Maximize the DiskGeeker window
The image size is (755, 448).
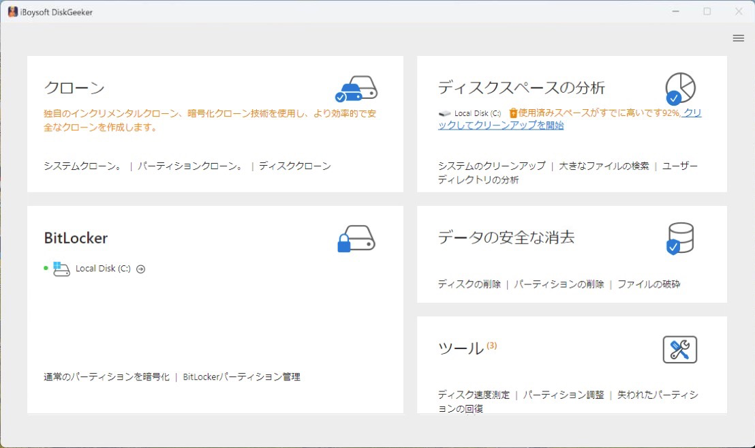(x=707, y=11)
